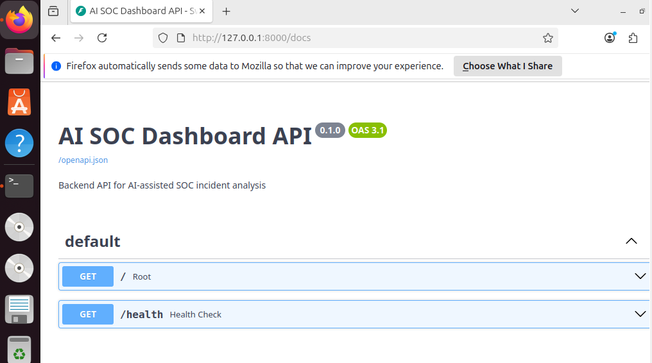
Task: Click the OAS 3.1 badge
Action: tap(368, 130)
